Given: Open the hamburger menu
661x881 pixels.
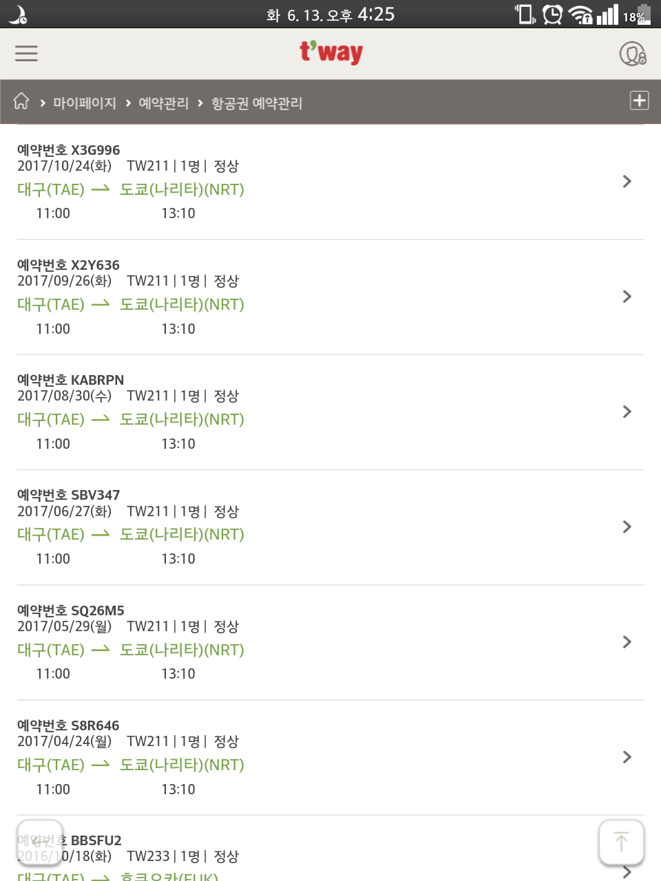Looking at the screenshot, I should [26, 53].
